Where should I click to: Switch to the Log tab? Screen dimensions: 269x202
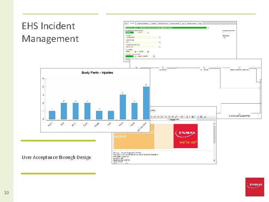[x=183, y=23]
